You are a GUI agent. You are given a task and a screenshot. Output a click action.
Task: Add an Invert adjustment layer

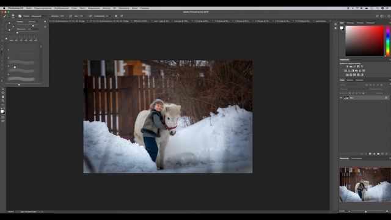[347, 75]
